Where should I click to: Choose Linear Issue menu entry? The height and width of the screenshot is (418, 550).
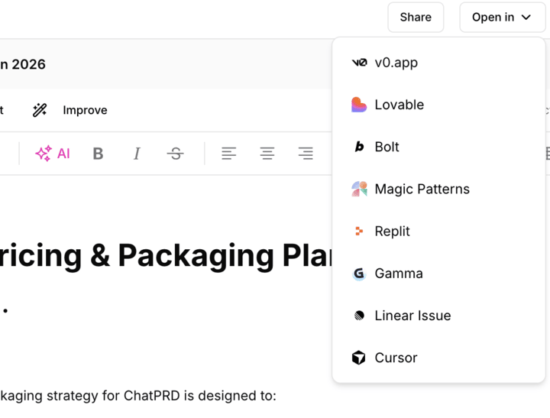pyautogui.click(x=438, y=315)
